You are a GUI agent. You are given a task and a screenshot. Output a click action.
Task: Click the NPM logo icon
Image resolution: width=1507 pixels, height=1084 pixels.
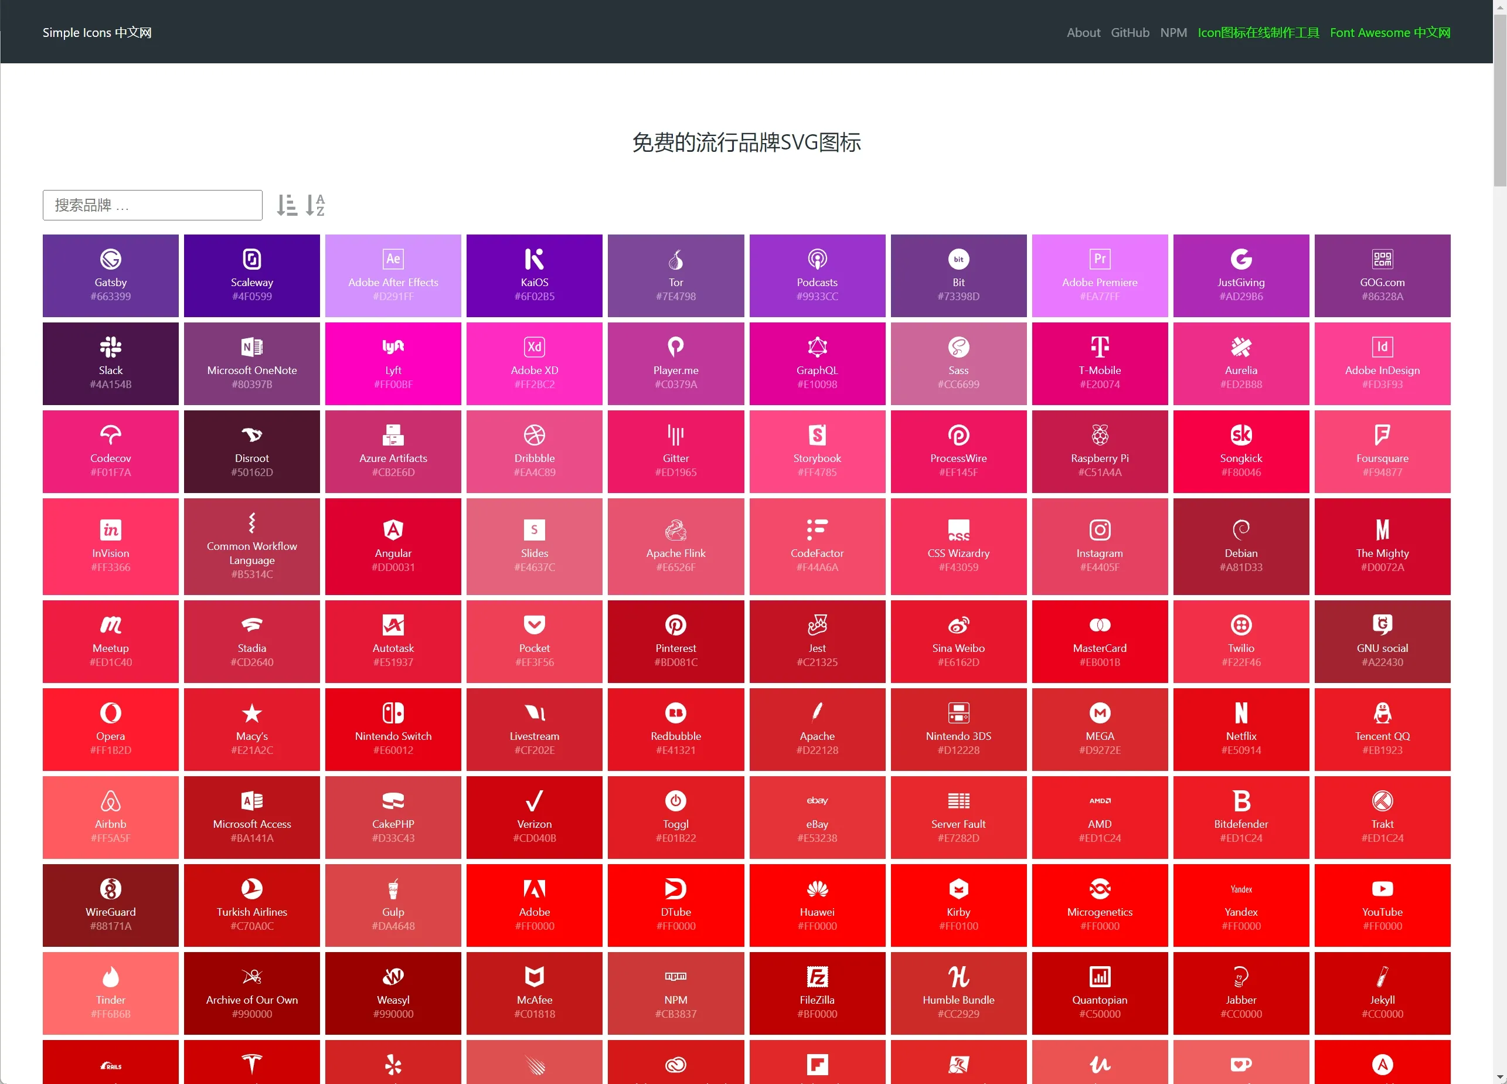click(x=676, y=976)
